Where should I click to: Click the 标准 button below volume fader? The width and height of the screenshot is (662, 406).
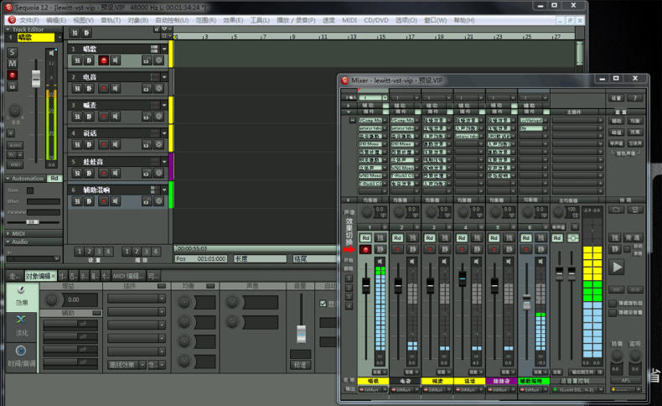click(x=299, y=365)
